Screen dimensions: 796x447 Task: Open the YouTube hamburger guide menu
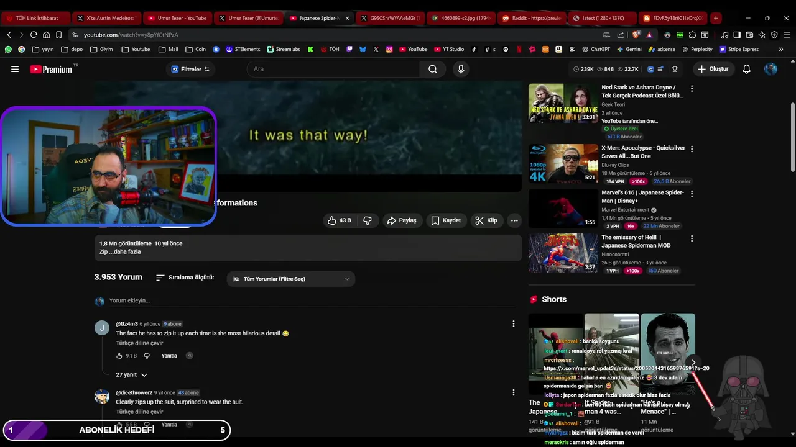click(x=15, y=69)
